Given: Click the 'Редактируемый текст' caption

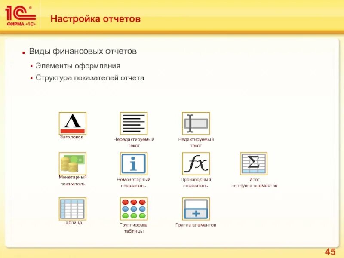Looking at the screenshot, I should [x=196, y=142].
